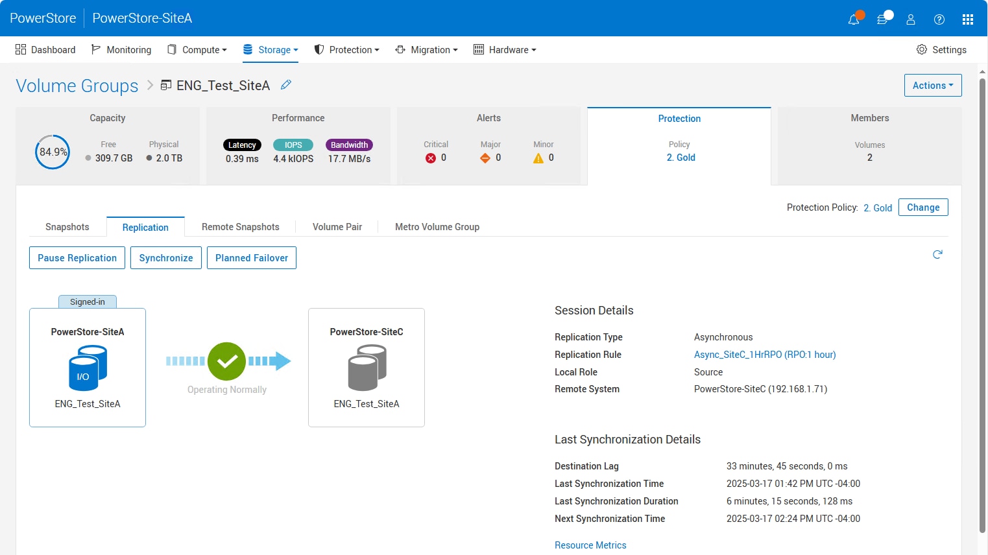Screen dimensions: 988x555
Task: Select the Replication tab
Action: 145,227
